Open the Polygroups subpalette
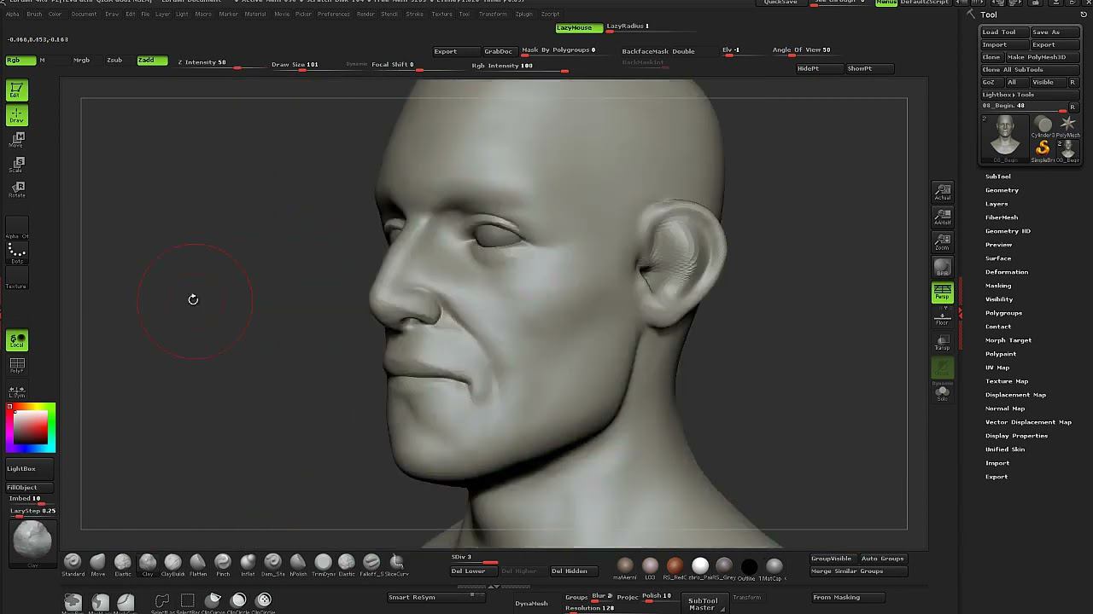1093x614 pixels. coord(1003,313)
